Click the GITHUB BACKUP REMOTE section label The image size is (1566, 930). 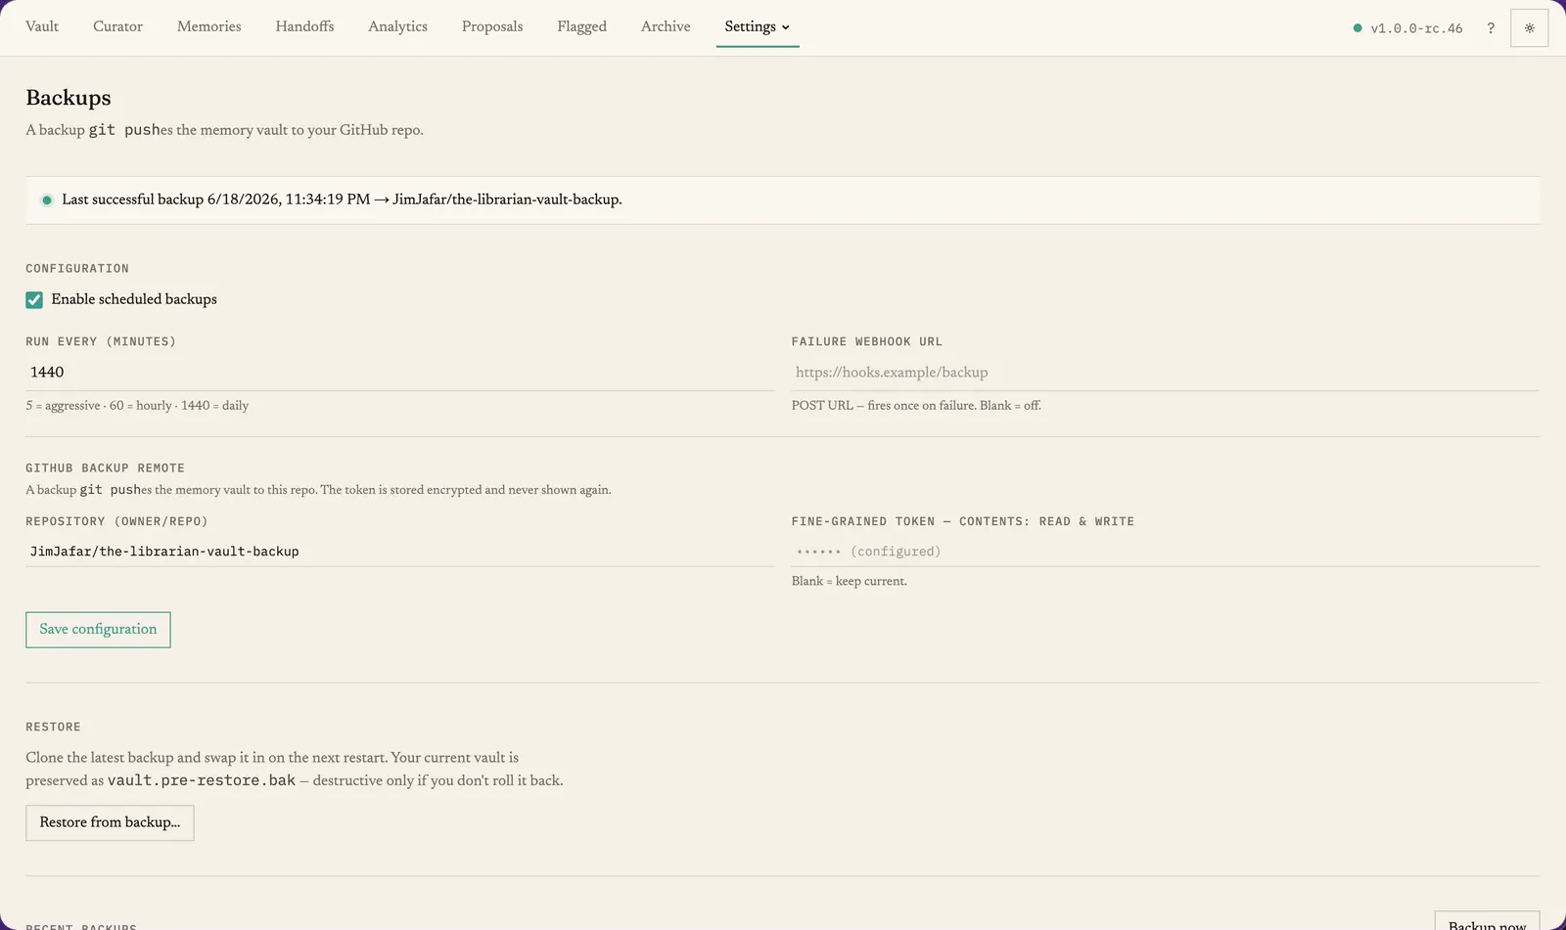[105, 468]
